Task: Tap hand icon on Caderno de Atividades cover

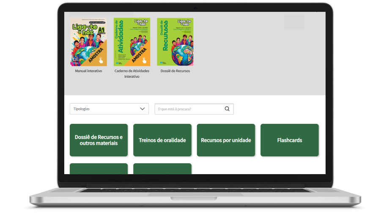Action: pyautogui.click(x=144, y=60)
